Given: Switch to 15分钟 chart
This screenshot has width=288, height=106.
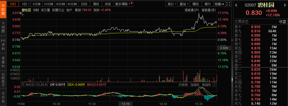Looking at the screenshot, I should click(x=48, y=4).
